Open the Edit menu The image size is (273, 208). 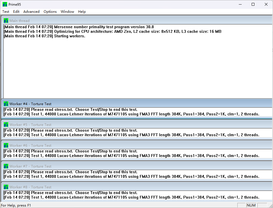coord(16,12)
